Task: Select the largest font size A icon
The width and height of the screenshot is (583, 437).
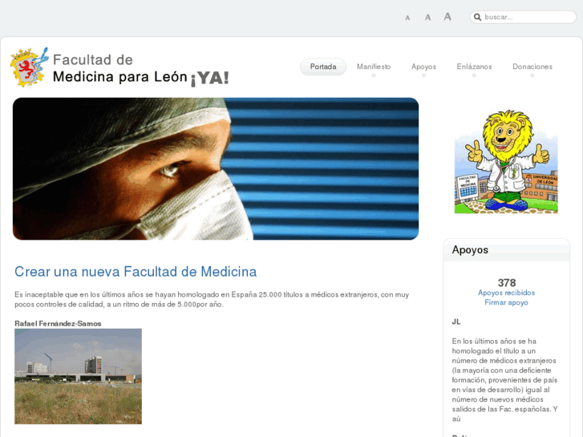Action: [447, 17]
